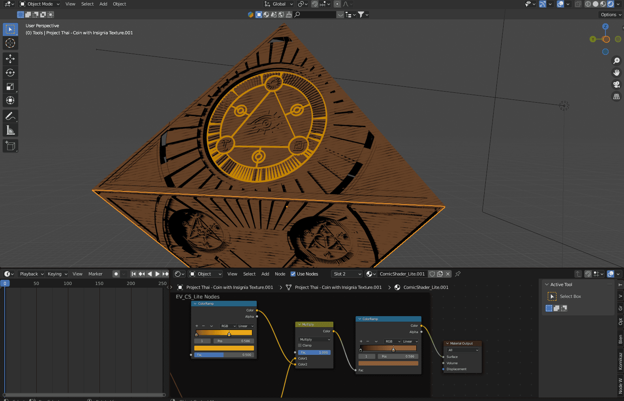Collapse the Multiply node header
624x401 pixels.
[x=299, y=324]
